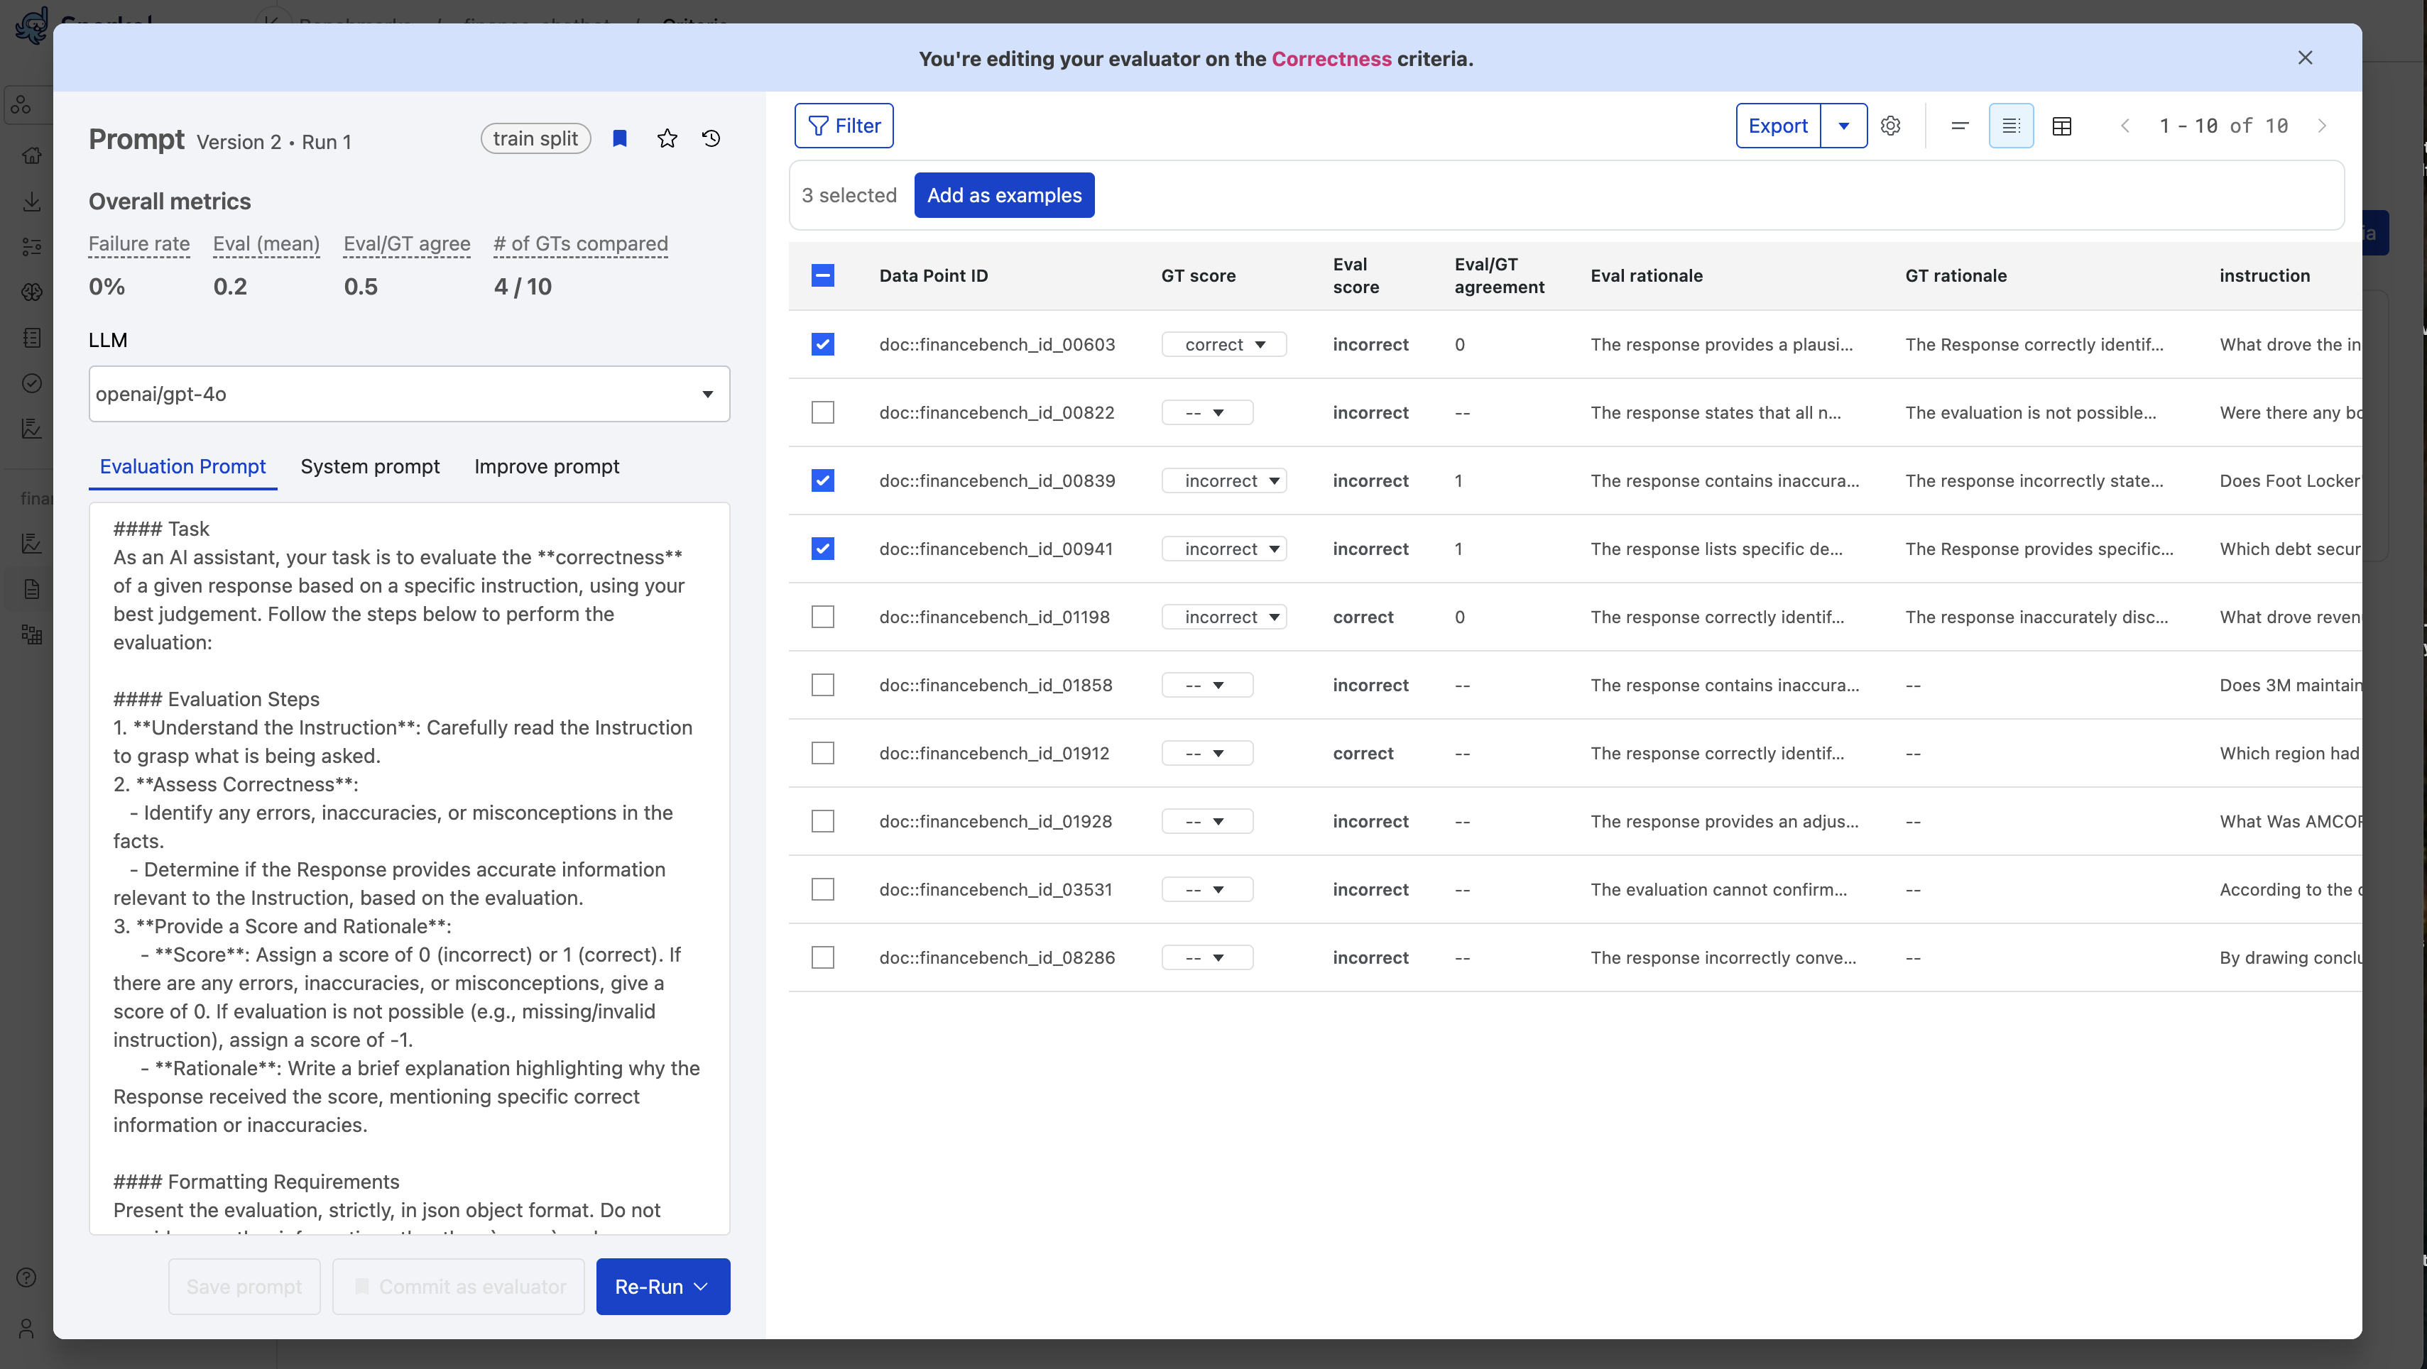
Task: Open GT score dropdown for id_08286
Action: (x=1207, y=957)
